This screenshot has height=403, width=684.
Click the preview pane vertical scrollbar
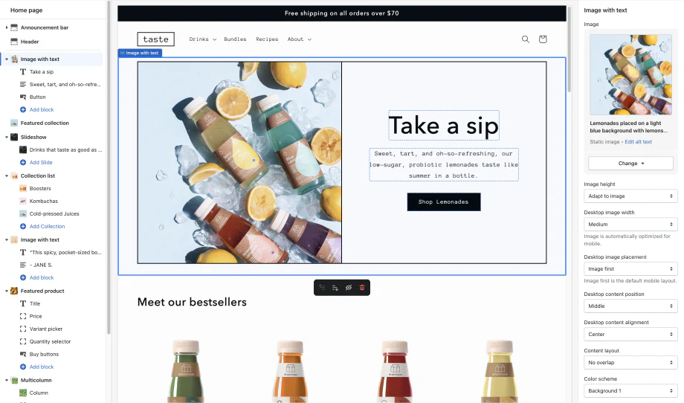(x=570, y=49)
